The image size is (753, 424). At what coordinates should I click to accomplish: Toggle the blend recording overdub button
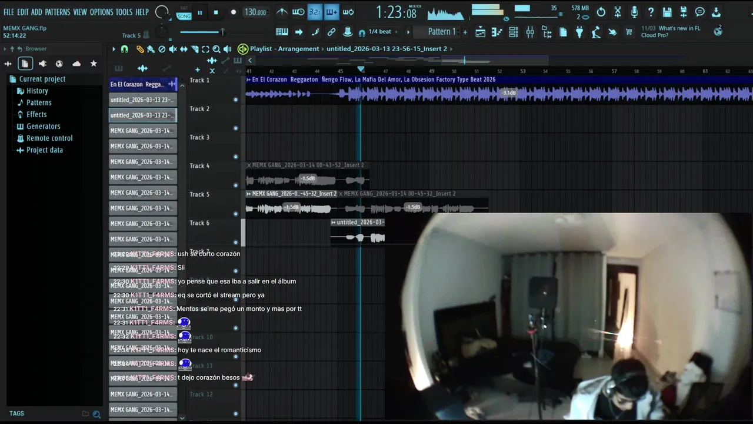coord(332,12)
